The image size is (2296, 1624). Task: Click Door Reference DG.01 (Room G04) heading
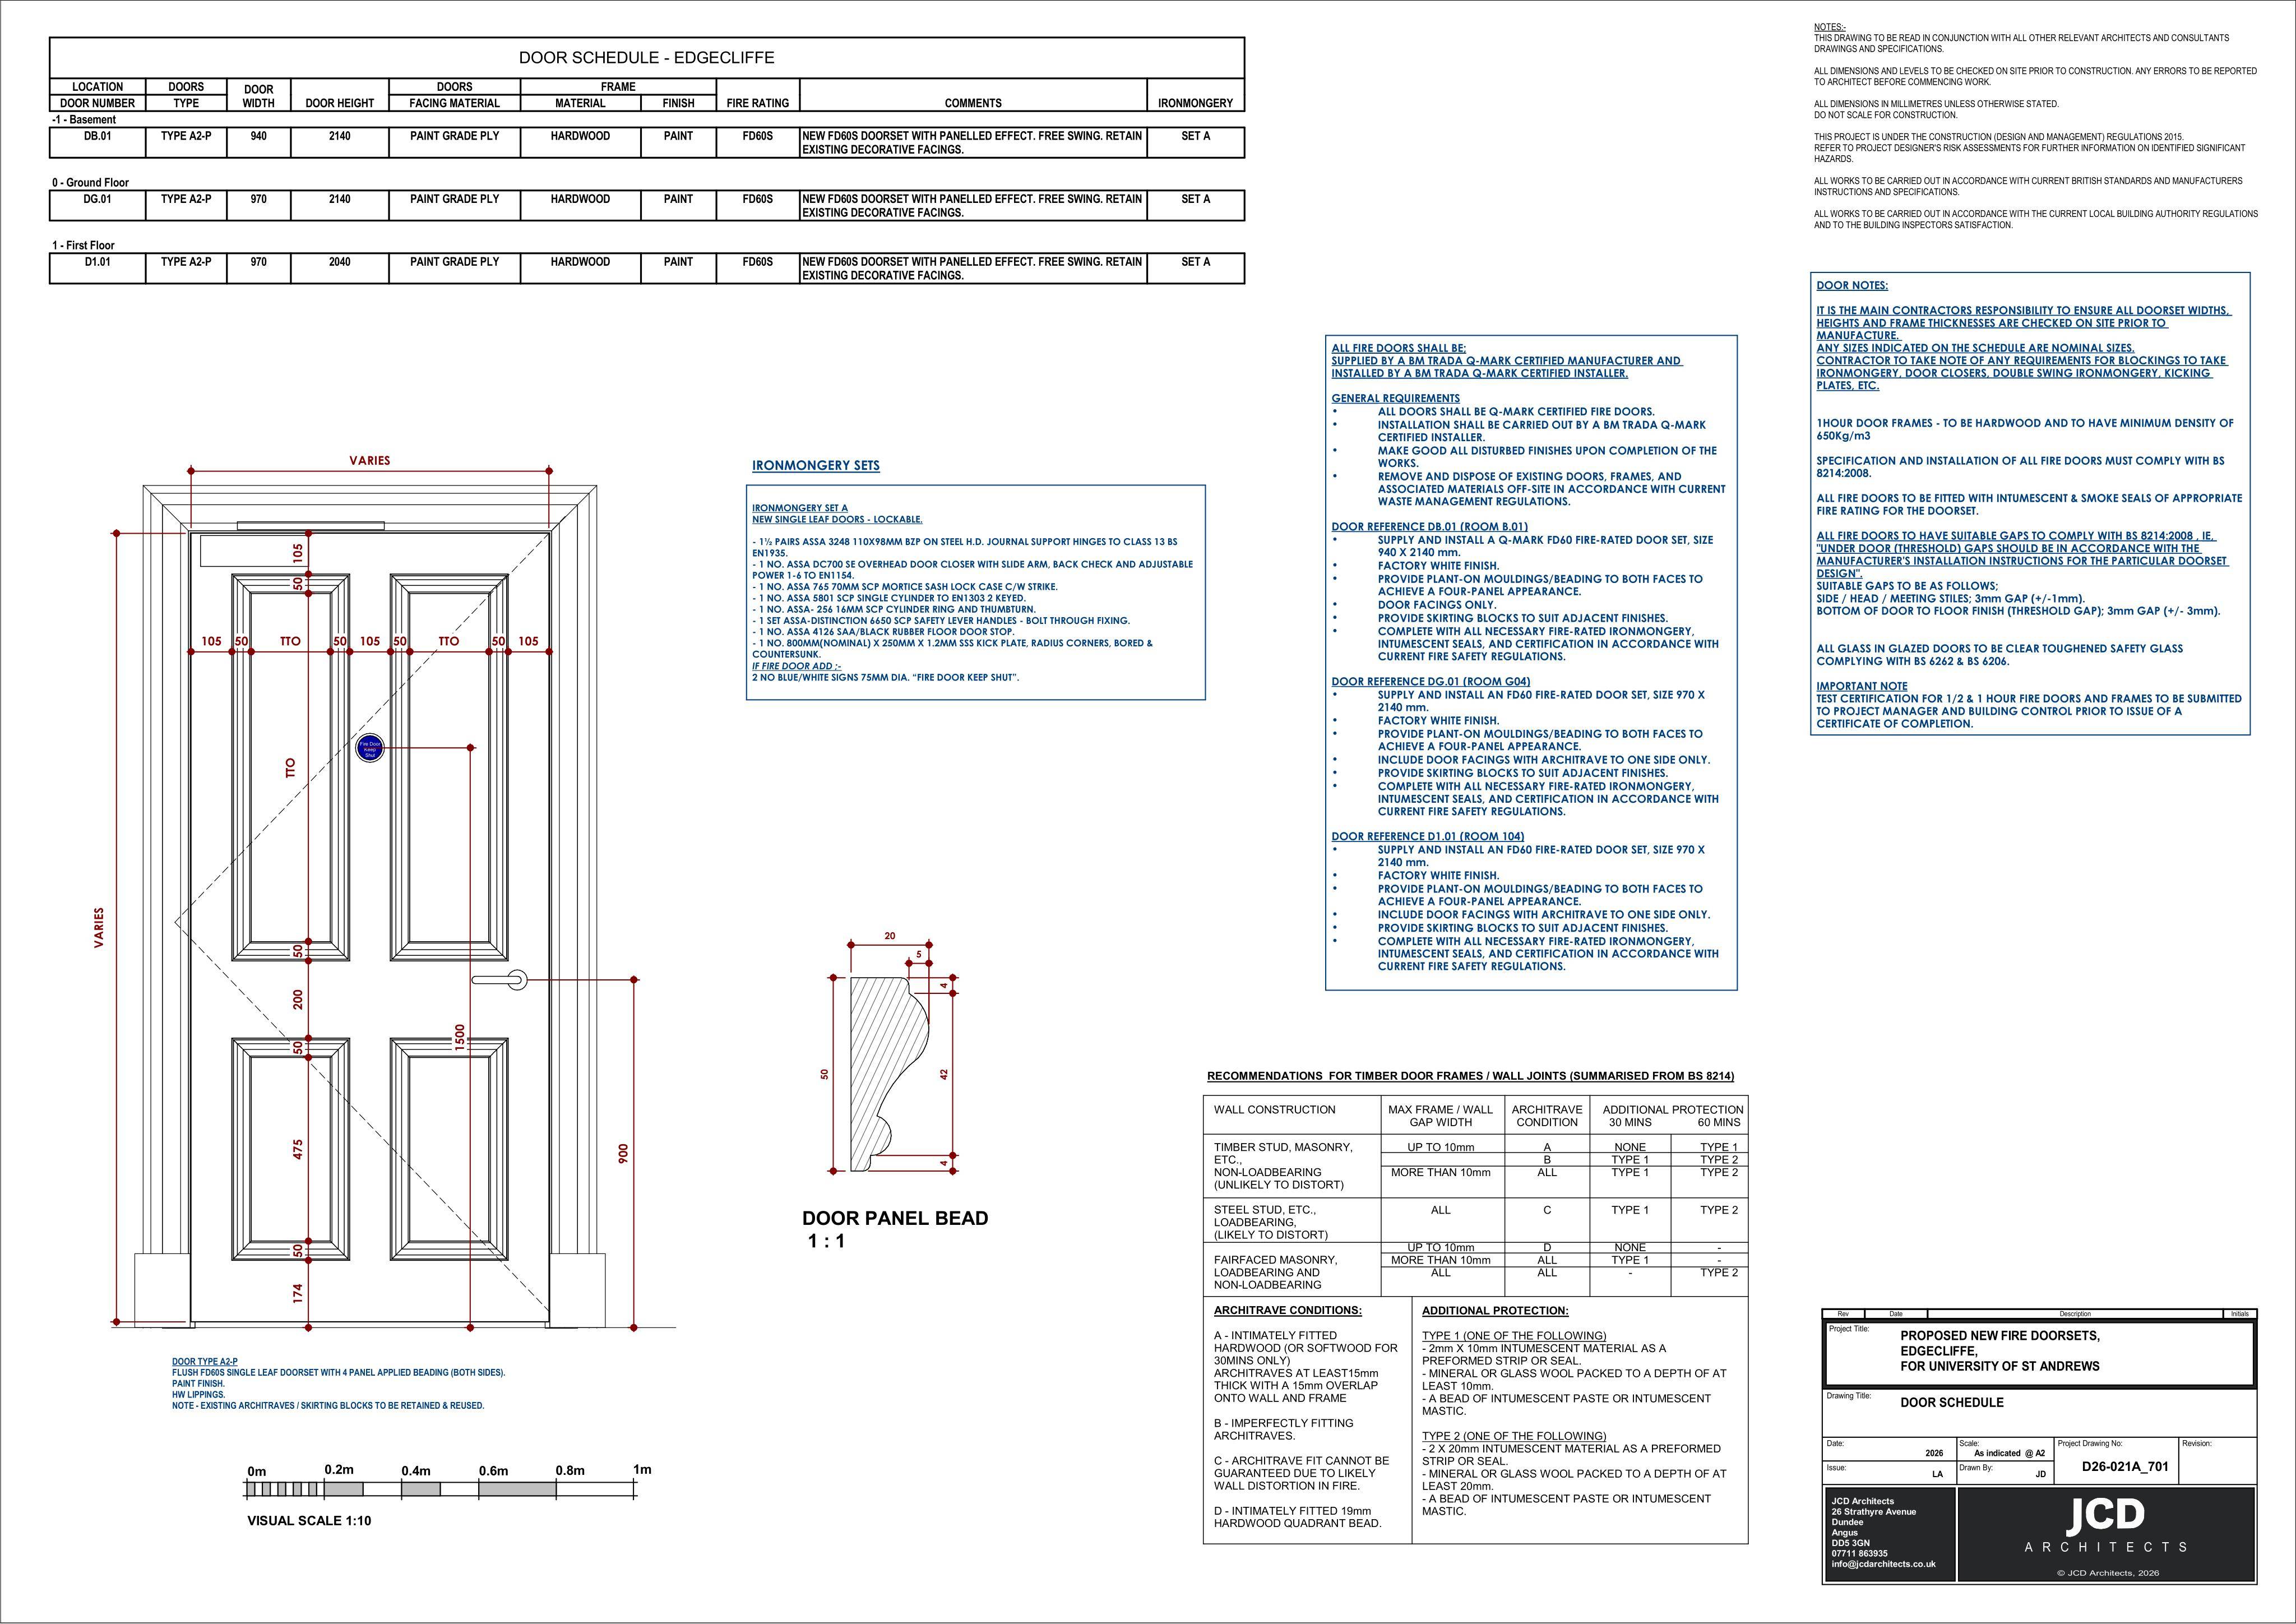[1430, 681]
